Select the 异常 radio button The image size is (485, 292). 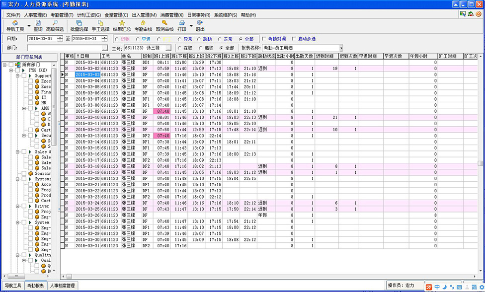pyautogui.click(x=179, y=39)
